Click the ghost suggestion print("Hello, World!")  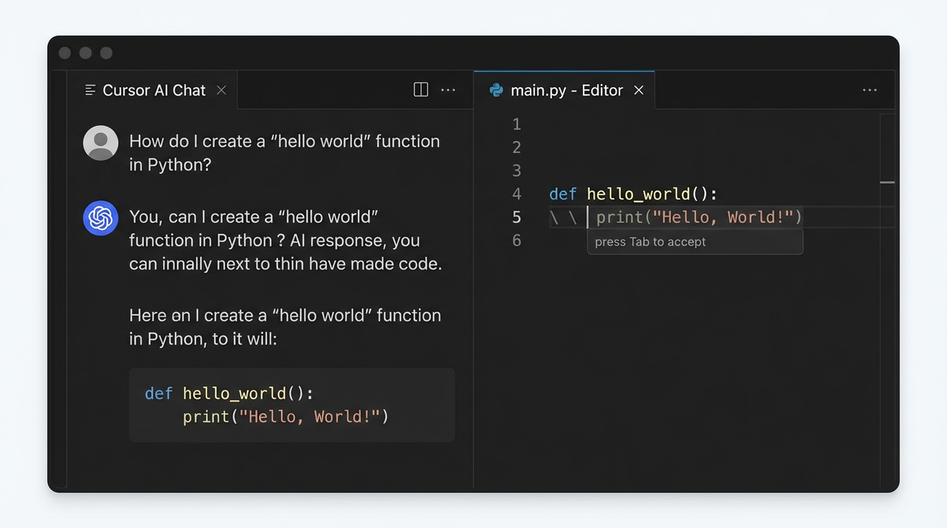pos(697,217)
